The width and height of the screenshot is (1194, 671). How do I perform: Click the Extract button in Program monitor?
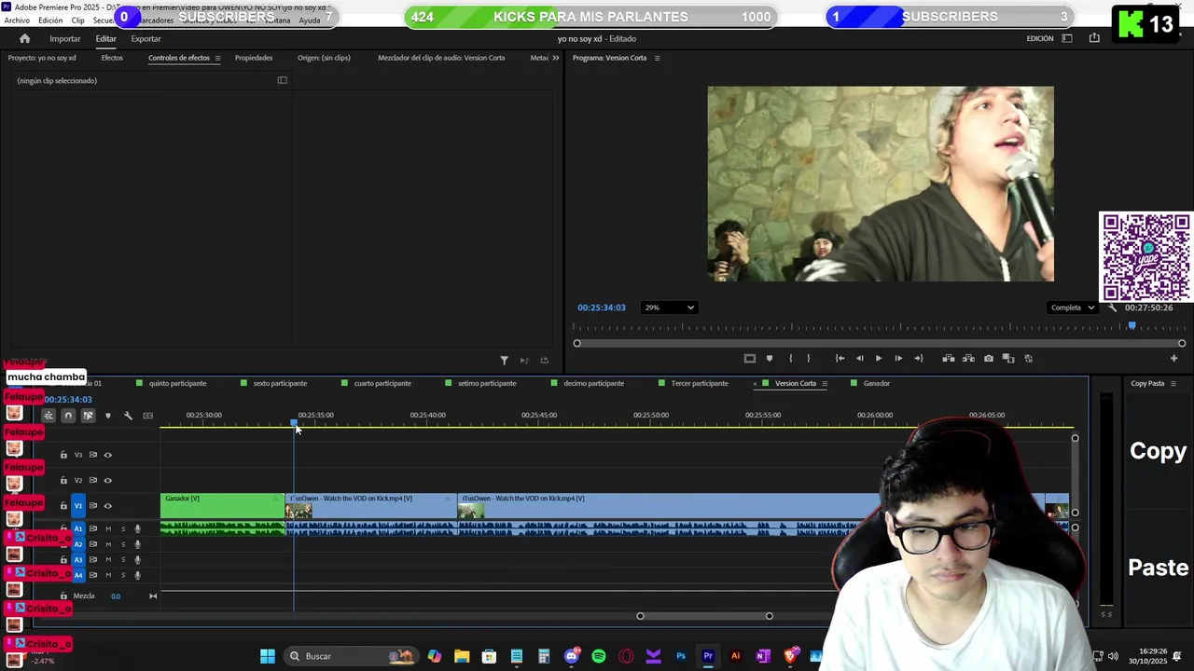click(968, 358)
